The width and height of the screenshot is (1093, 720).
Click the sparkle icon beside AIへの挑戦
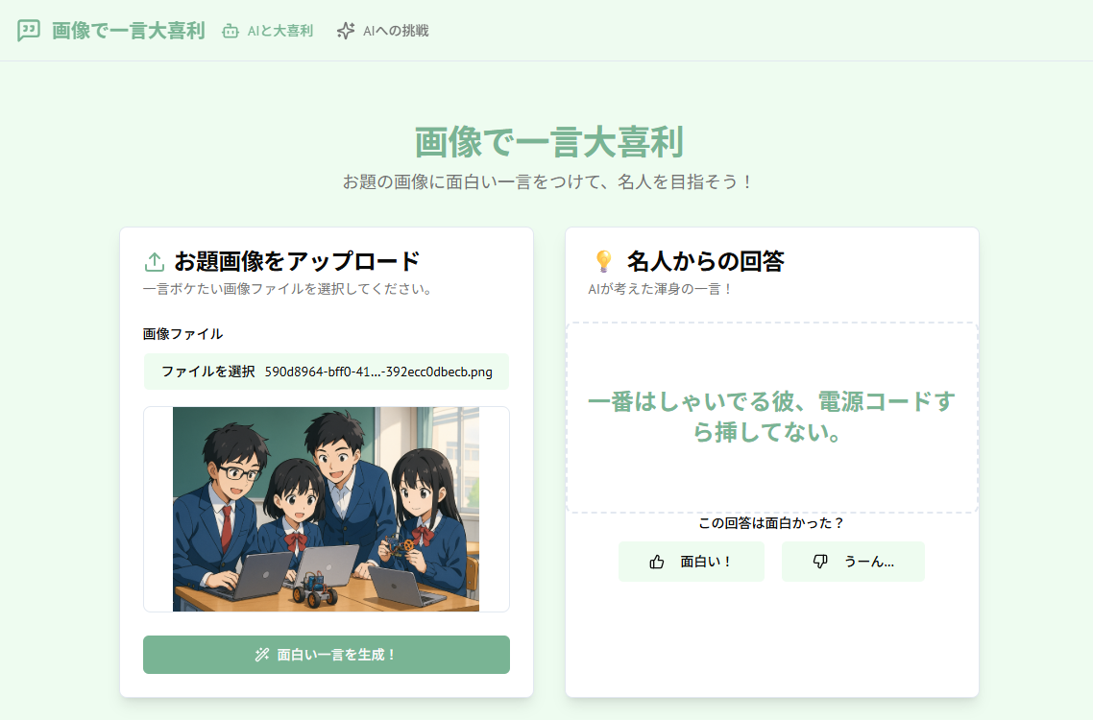(344, 30)
